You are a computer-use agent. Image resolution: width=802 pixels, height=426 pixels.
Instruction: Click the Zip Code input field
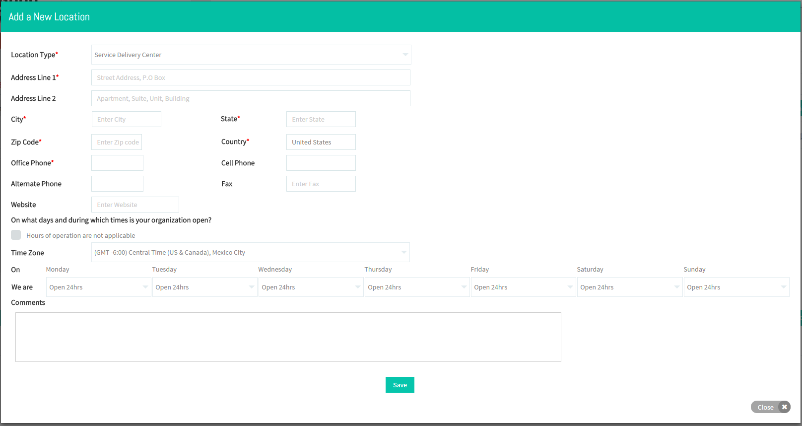(117, 142)
